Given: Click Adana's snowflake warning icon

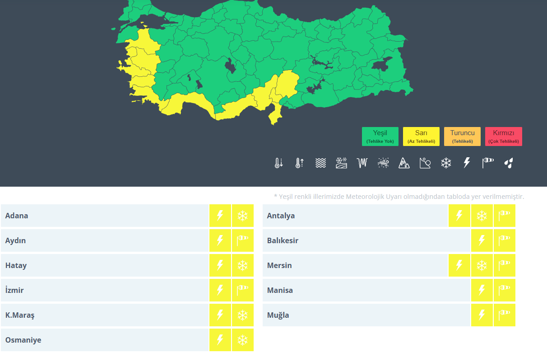Looking at the screenshot, I should (x=243, y=216).
